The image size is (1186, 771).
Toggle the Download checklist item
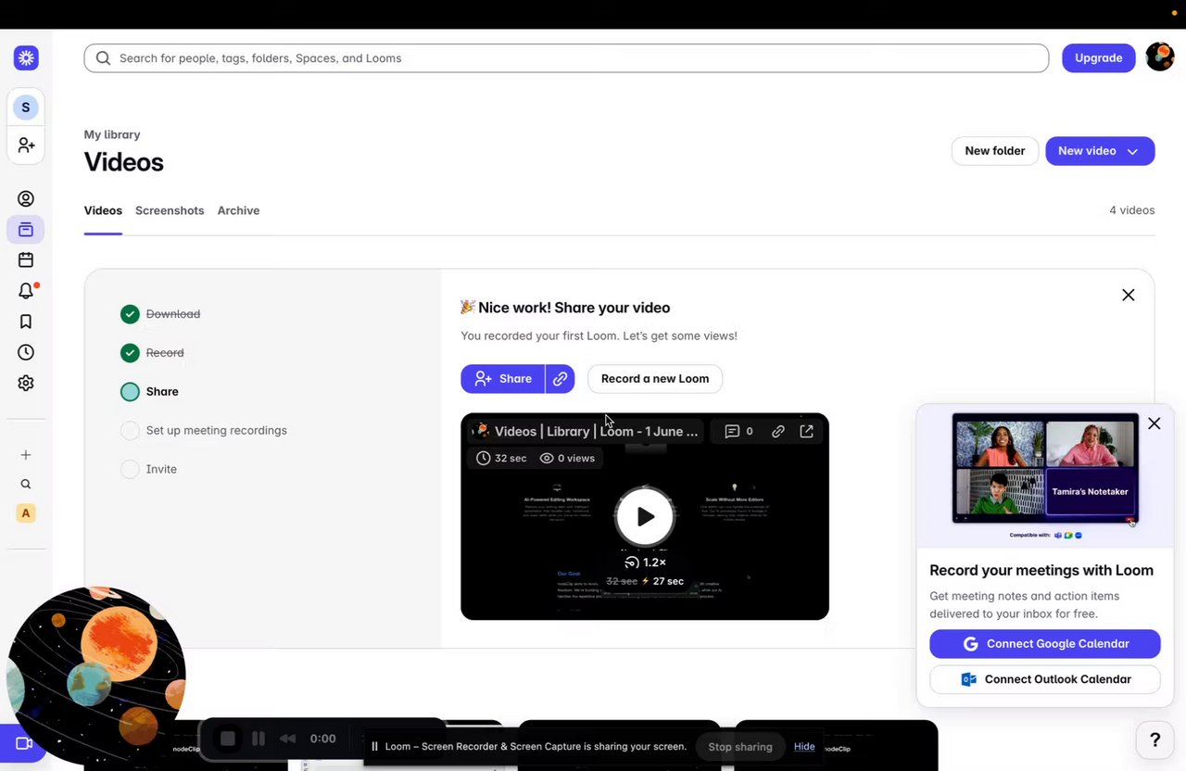[x=160, y=314]
